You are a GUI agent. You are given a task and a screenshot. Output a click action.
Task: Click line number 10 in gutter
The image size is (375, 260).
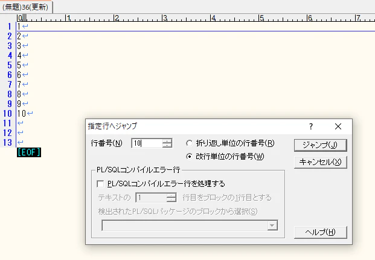click(7, 114)
